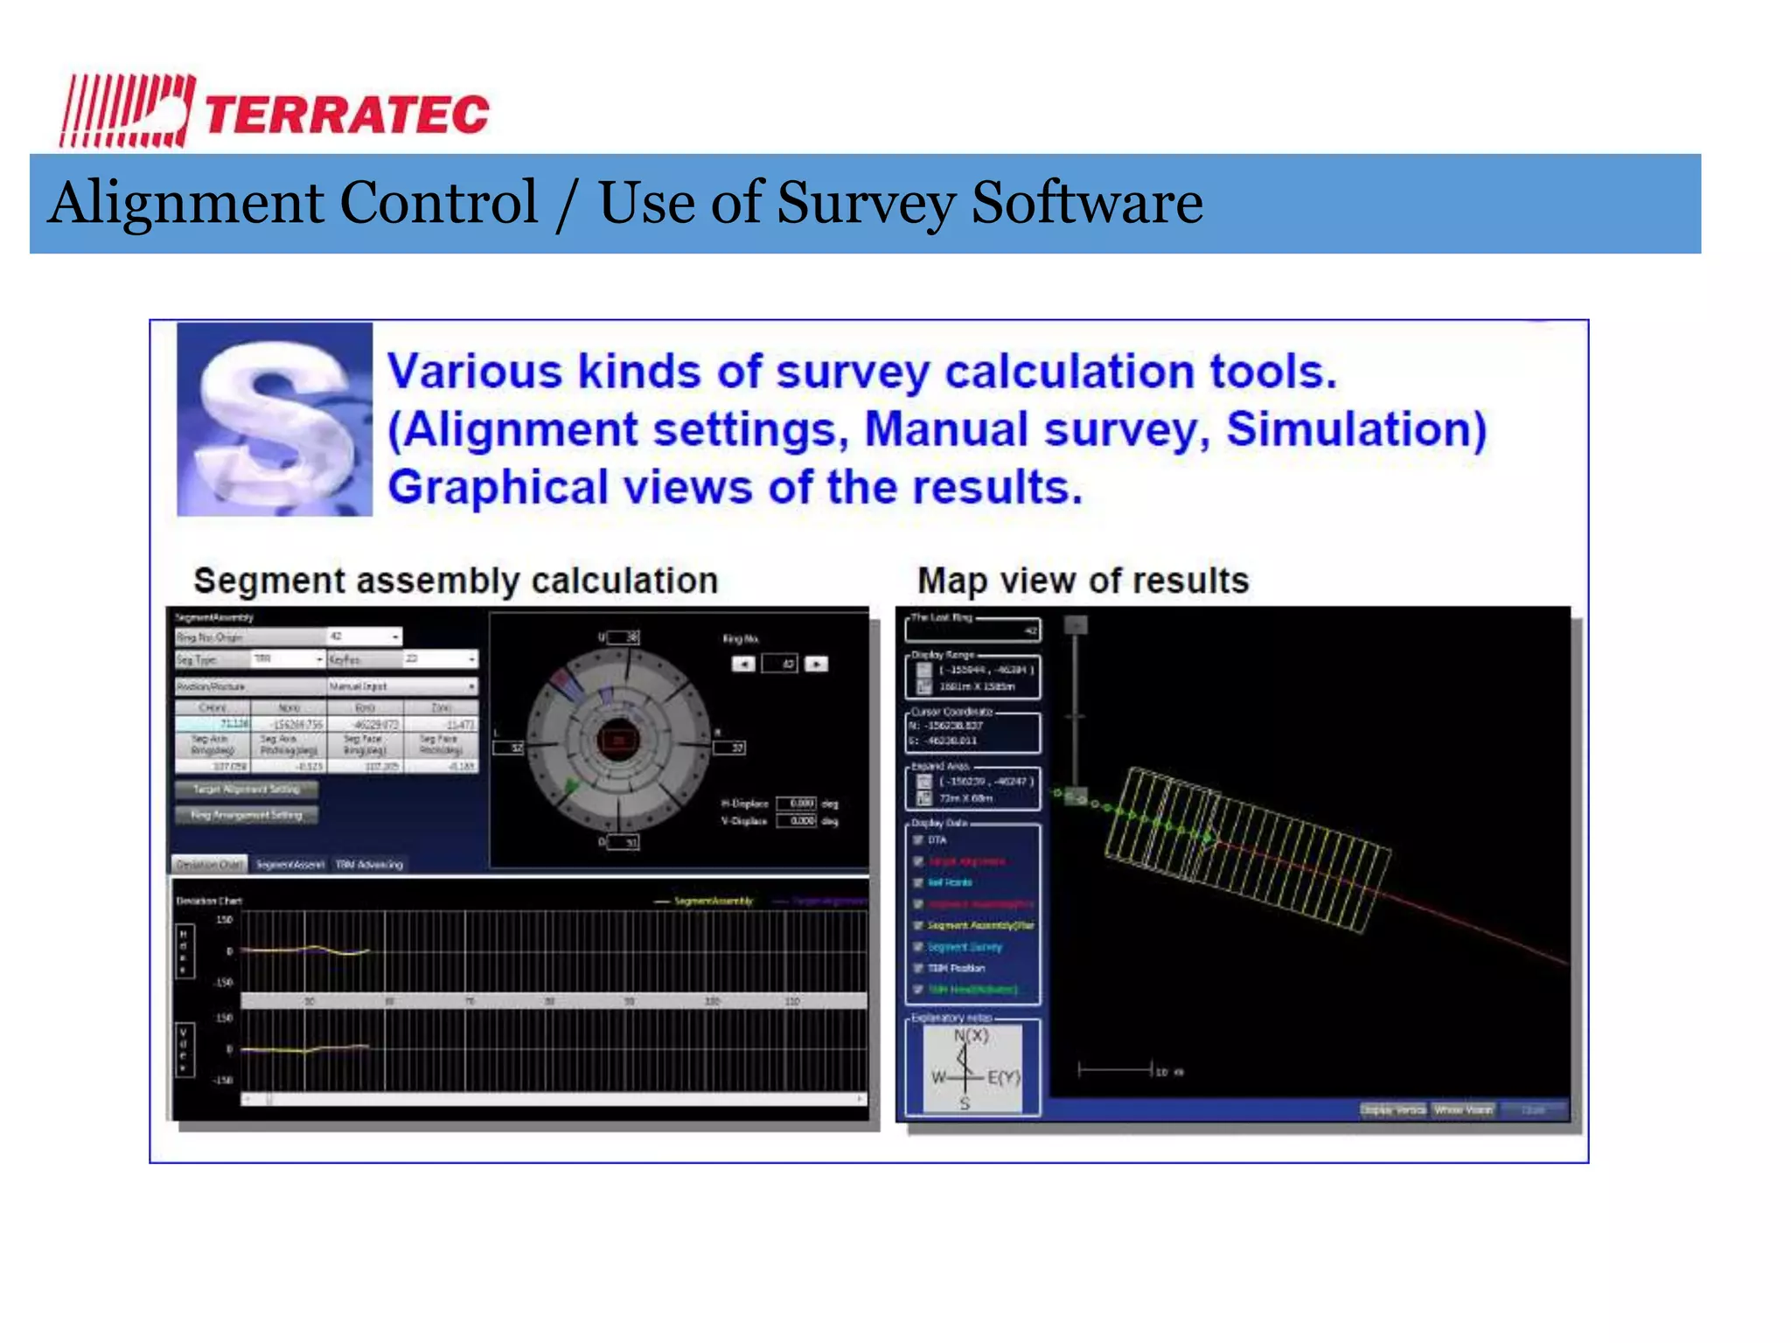Toggle the DTA checkbox in Display Data
Viewport: 1791px width, 1343px height.
918,840
